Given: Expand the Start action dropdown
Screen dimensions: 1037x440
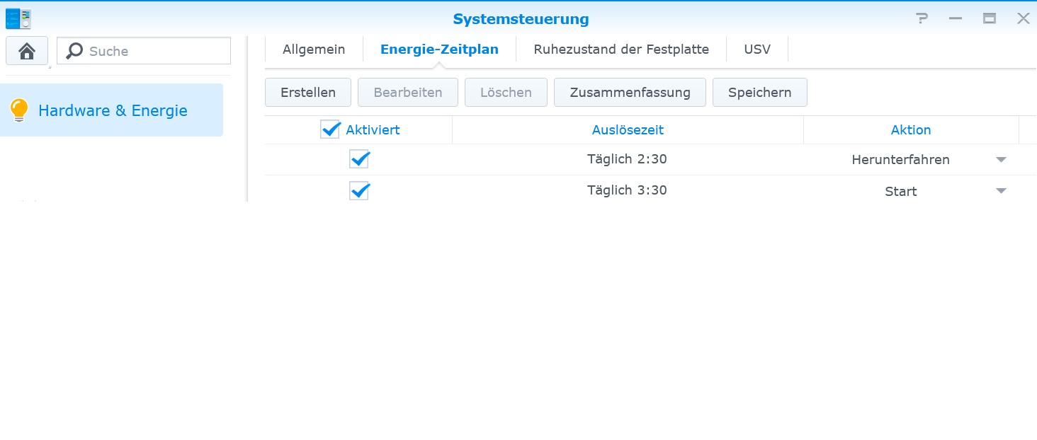Looking at the screenshot, I should pos(1001,190).
